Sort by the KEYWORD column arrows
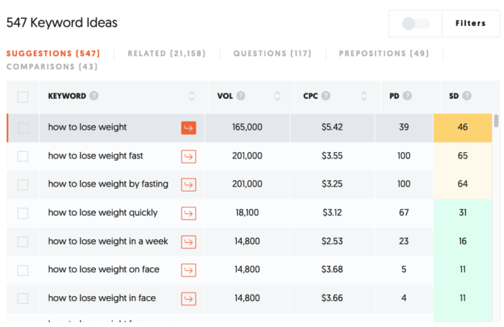Viewport: 504px width, 327px height. [192, 96]
